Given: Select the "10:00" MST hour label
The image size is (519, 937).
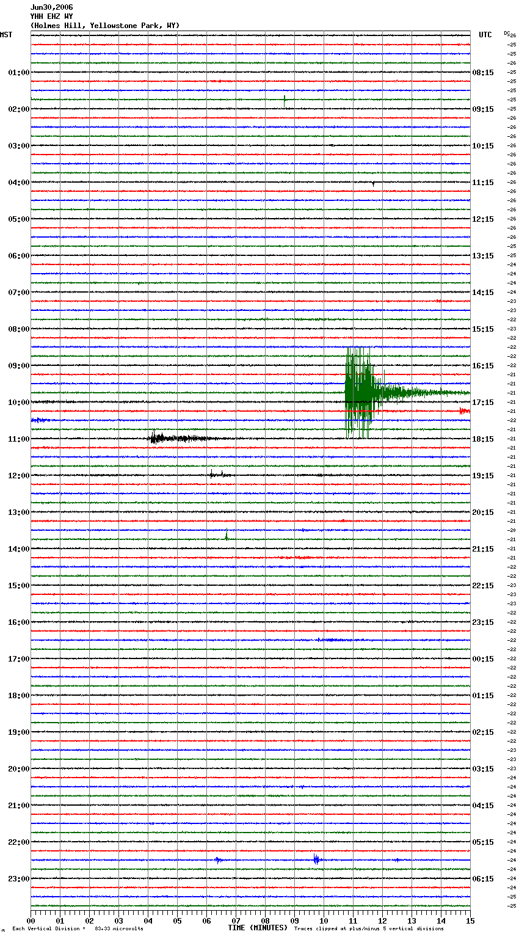Looking at the screenshot, I should [19, 403].
